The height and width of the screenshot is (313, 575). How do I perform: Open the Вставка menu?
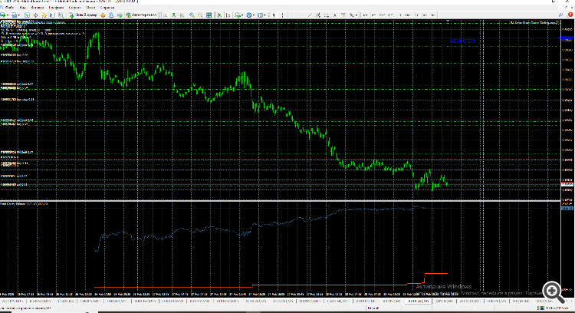click(x=38, y=8)
